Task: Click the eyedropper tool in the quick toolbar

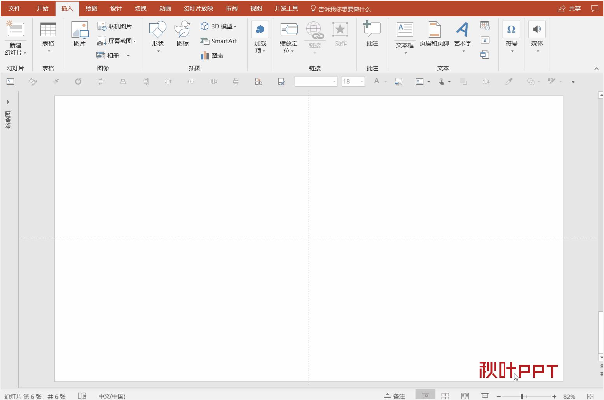Action: click(508, 82)
